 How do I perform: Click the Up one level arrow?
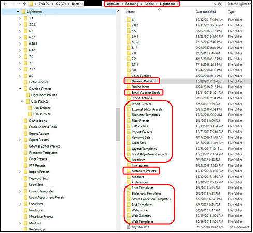pos(25,4)
